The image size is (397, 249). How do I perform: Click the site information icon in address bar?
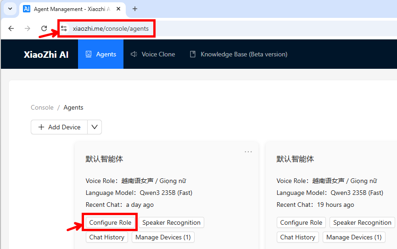point(64,28)
